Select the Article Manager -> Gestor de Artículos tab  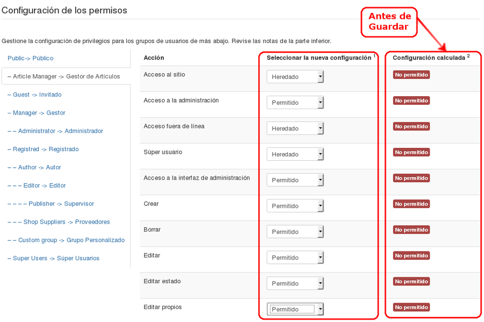(x=64, y=76)
